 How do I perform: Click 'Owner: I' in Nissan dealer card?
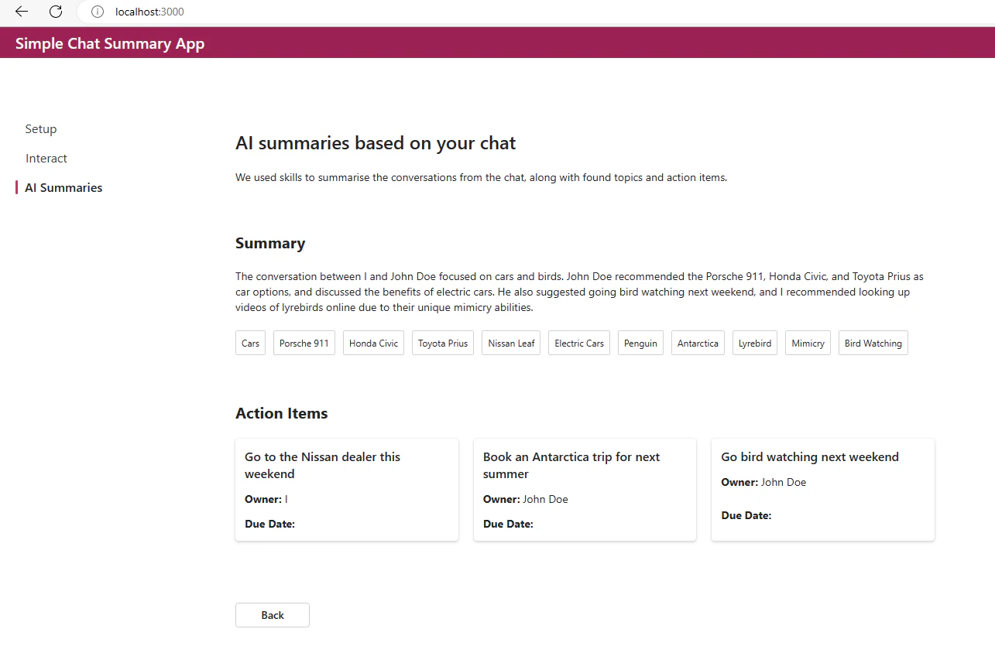point(266,499)
